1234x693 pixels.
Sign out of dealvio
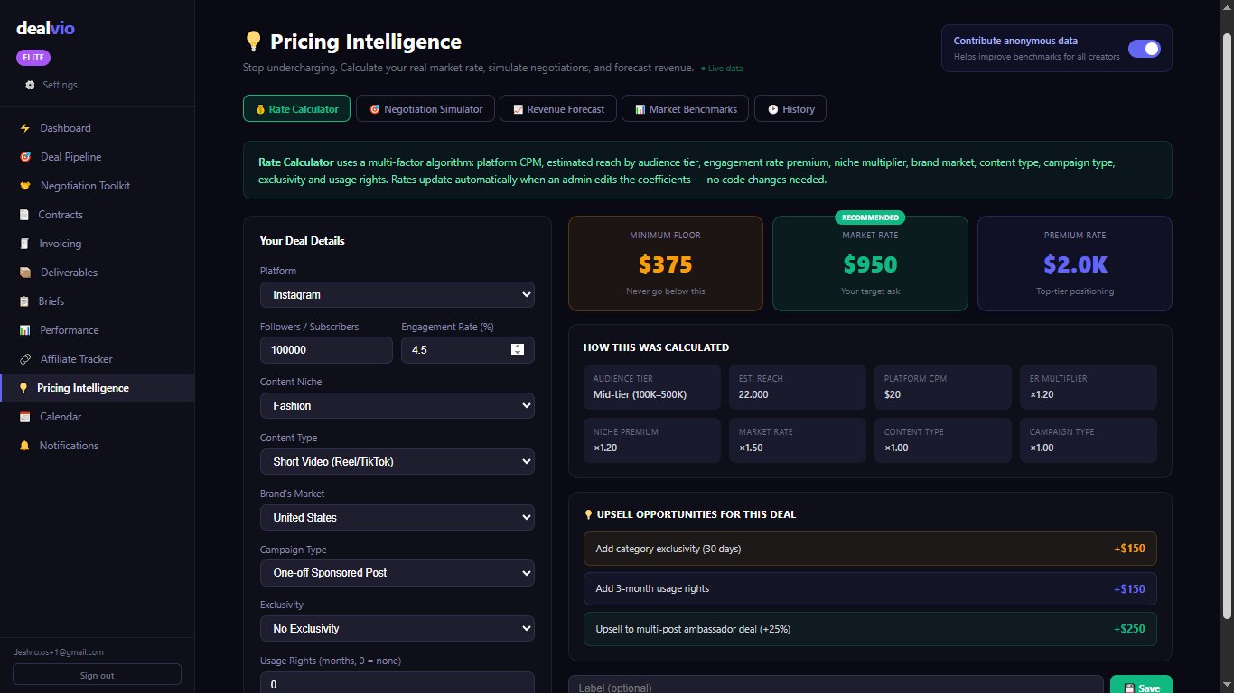[x=97, y=674]
